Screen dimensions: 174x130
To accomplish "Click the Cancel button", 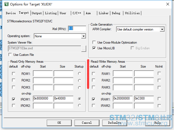I will coord(87,123).
